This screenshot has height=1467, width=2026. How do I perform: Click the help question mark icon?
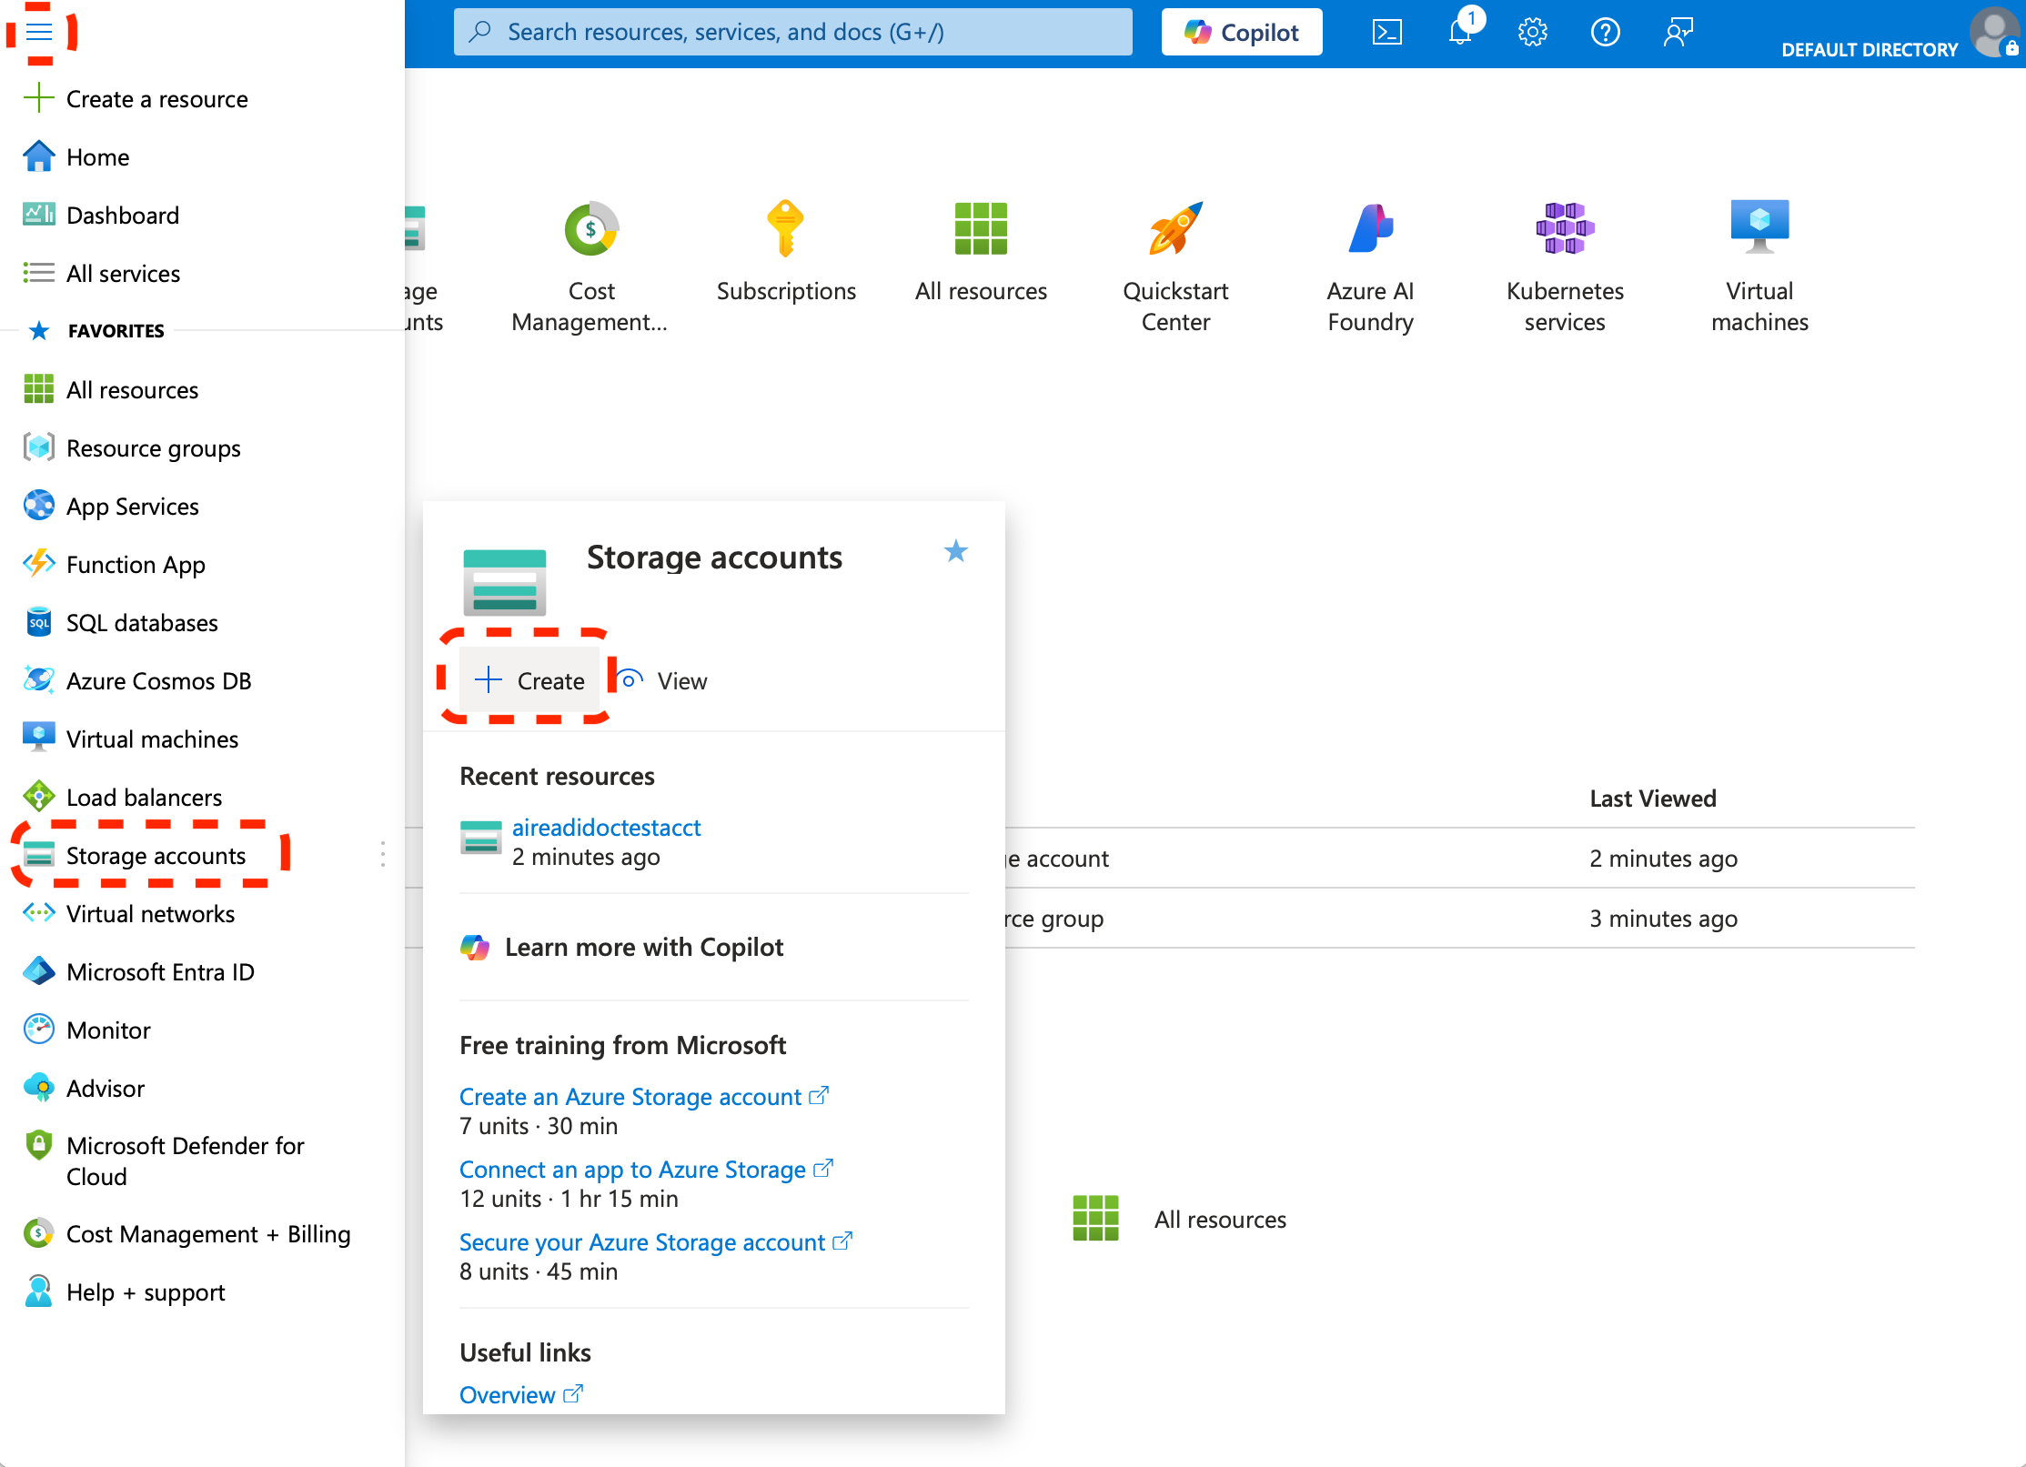[1605, 33]
